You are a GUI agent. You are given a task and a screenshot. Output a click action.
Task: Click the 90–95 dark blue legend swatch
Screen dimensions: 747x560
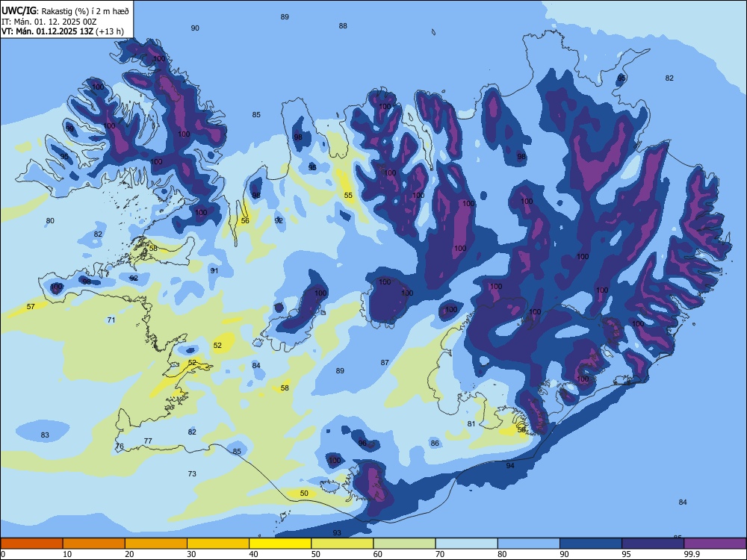tap(591, 544)
